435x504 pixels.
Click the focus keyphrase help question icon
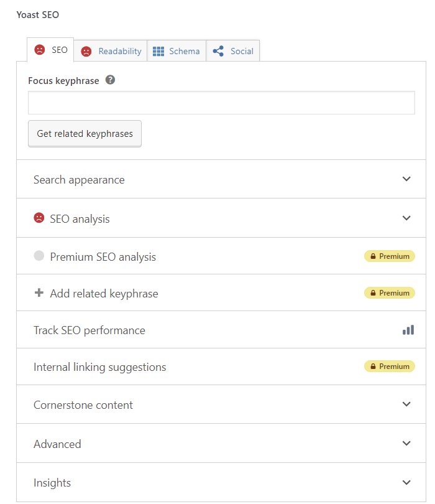pos(110,80)
